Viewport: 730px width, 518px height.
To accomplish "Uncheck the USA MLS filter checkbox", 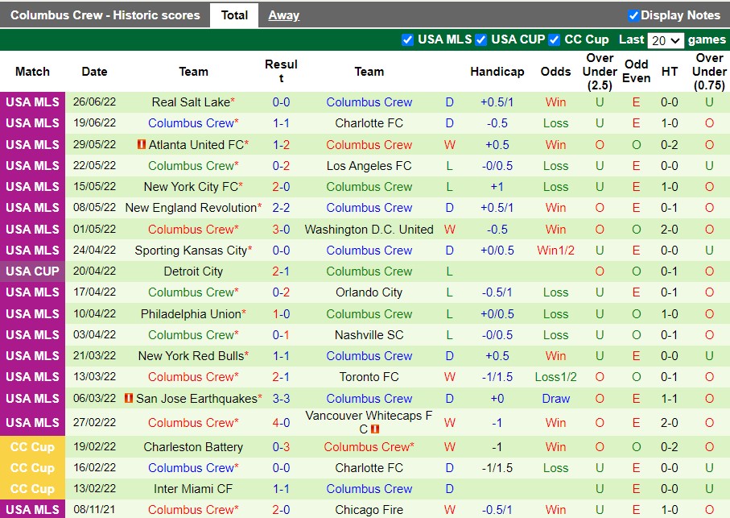I will click(x=407, y=40).
